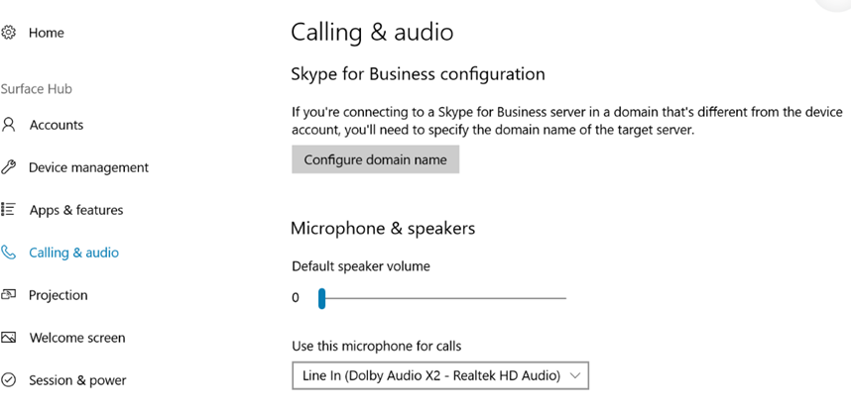The image size is (851, 409).
Task: Click the Device management wrench icon
Action: [9, 167]
